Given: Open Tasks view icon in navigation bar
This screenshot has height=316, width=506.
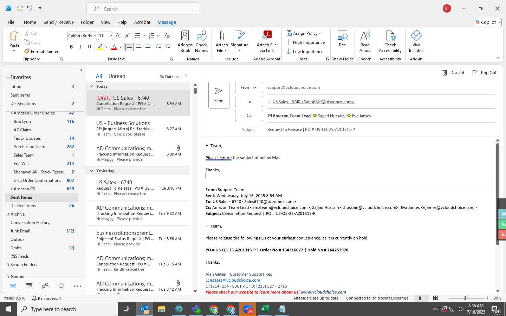Looking at the screenshot, I should 61,287.
